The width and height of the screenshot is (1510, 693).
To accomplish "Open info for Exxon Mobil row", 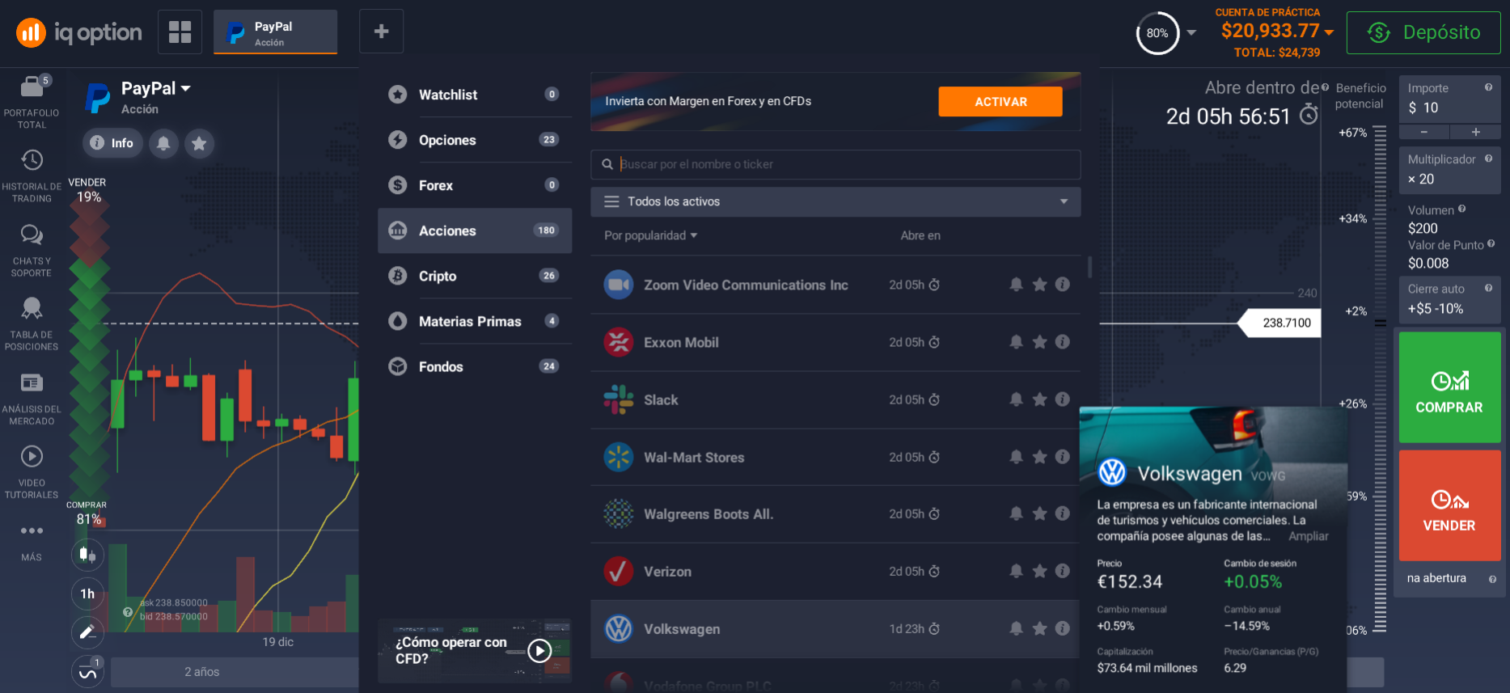I will point(1063,342).
